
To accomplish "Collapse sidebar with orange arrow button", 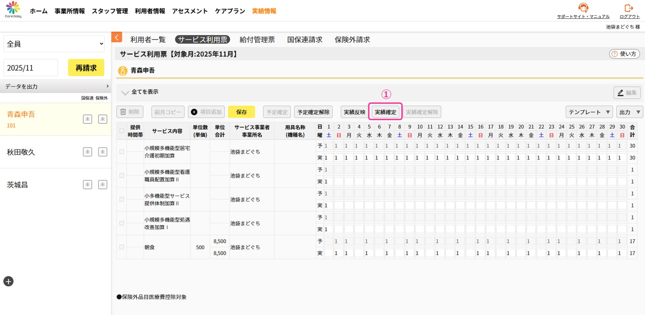I will click(x=117, y=37).
